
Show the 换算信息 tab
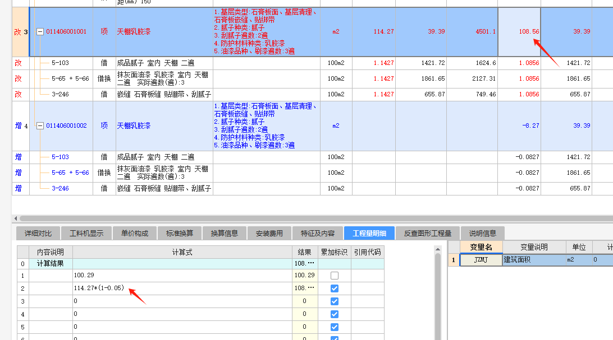coord(225,233)
